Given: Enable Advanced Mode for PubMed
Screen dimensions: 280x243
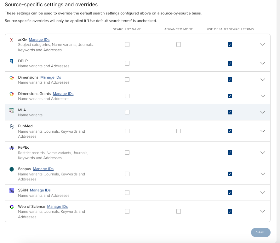Looking at the screenshot, I should click(x=179, y=131).
